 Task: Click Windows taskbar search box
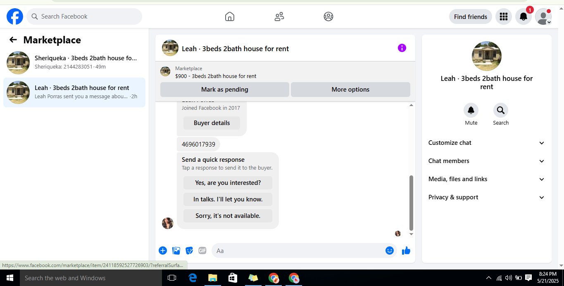click(91, 278)
